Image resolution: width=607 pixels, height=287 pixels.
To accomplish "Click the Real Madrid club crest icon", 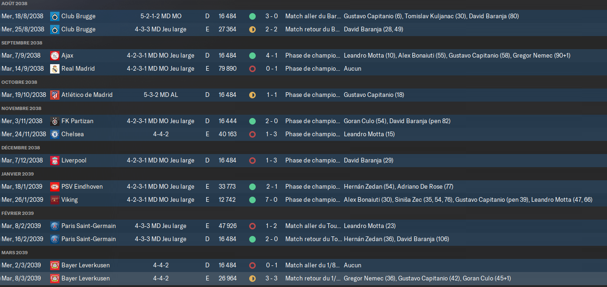I will pyautogui.click(x=54, y=68).
